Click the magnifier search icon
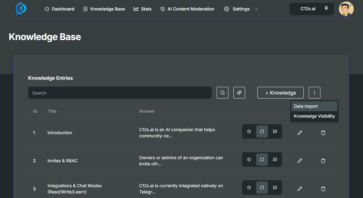This screenshot has width=363, height=198. (223, 93)
